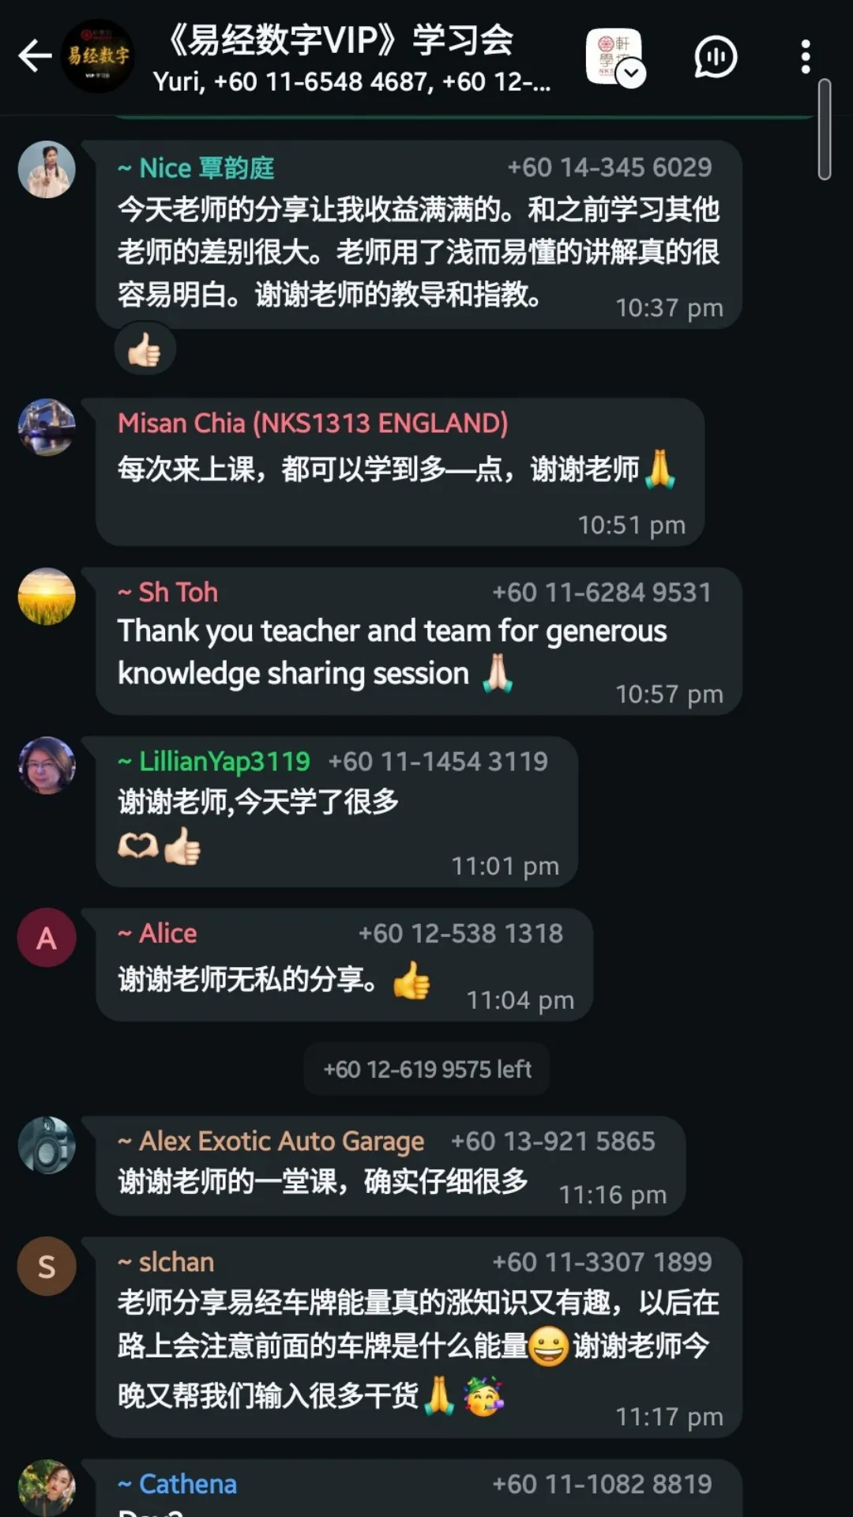853x1517 pixels.
Task: Tap the back arrow to leave chat
Action: (35, 56)
